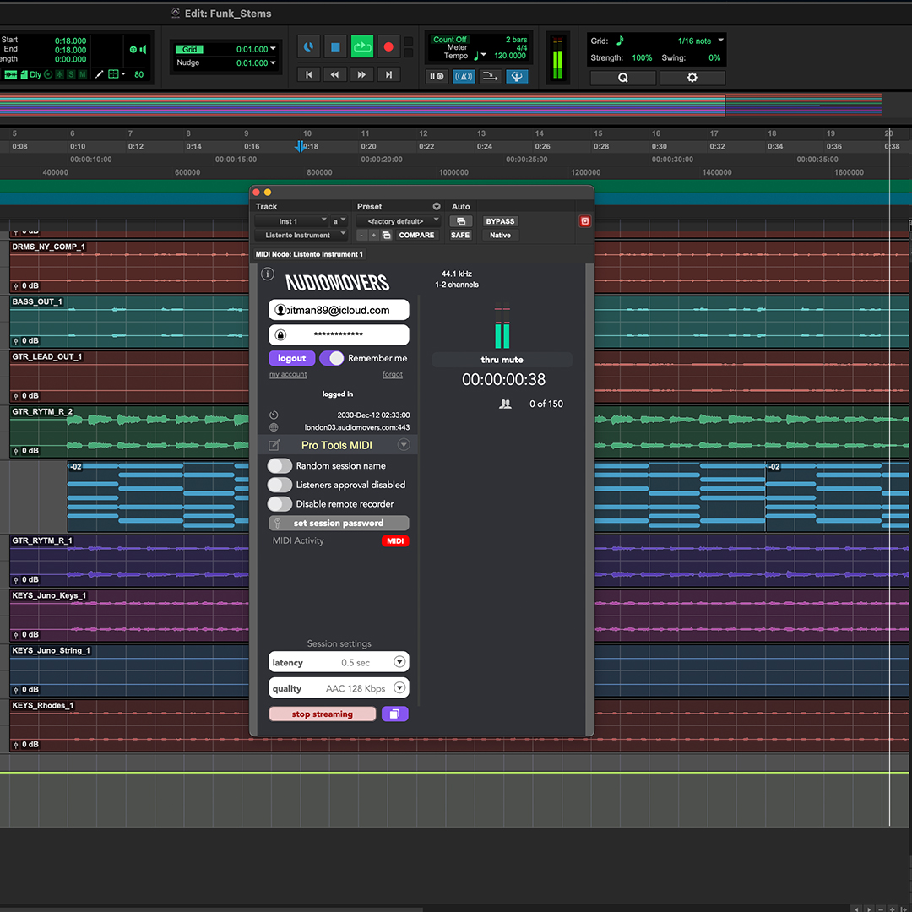Viewport: 912px width, 912px height.
Task: Click Return to Zero transport button
Action: click(309, 75)
